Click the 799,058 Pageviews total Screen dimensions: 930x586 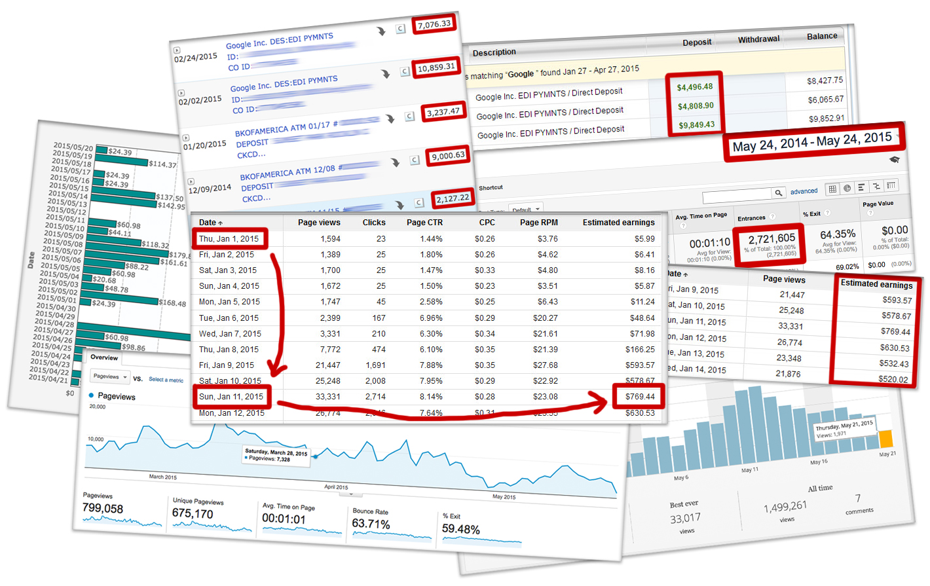pyautogui.click(x=103, y=509)
